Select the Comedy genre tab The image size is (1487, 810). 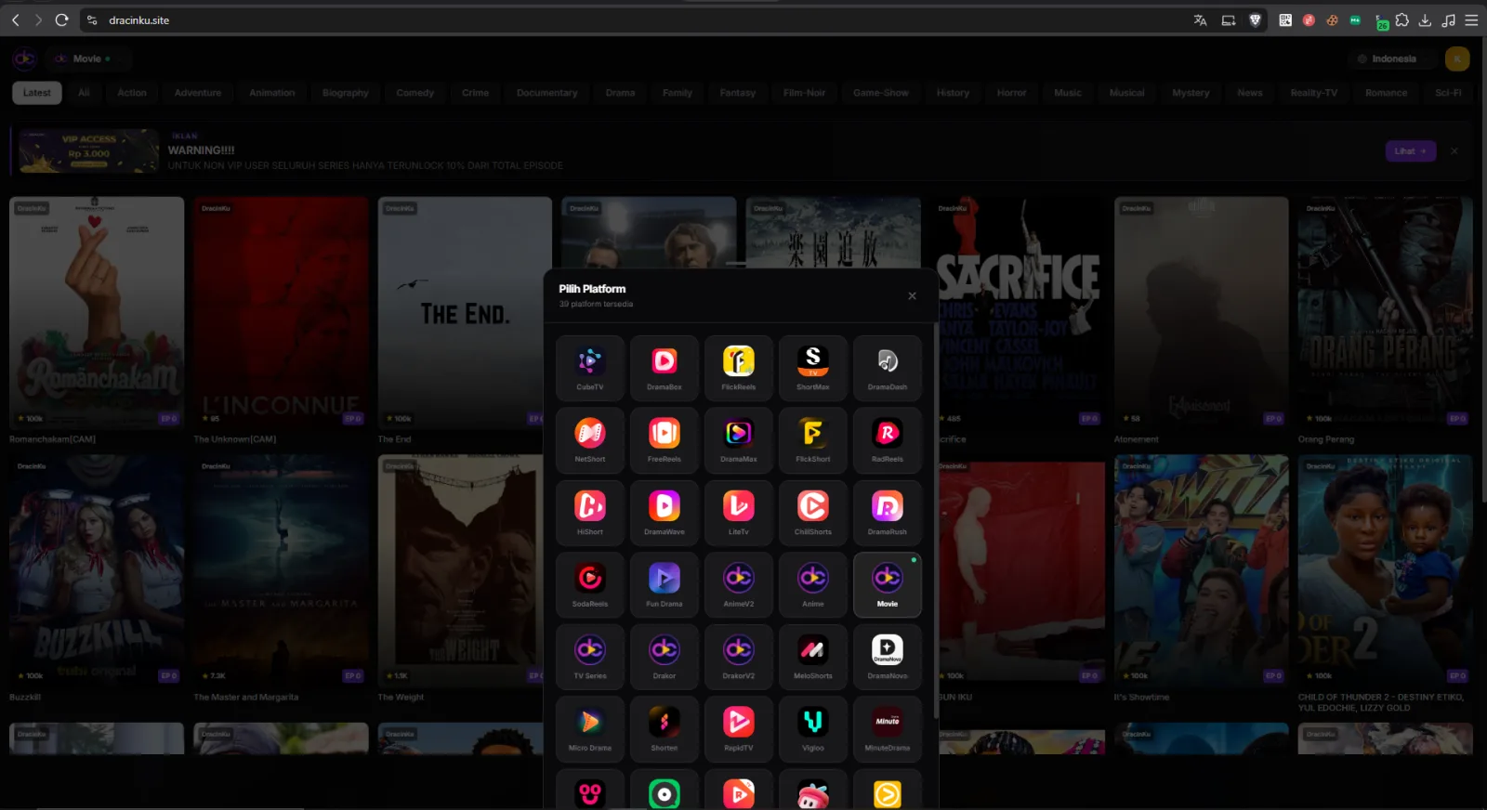[415, 93]
